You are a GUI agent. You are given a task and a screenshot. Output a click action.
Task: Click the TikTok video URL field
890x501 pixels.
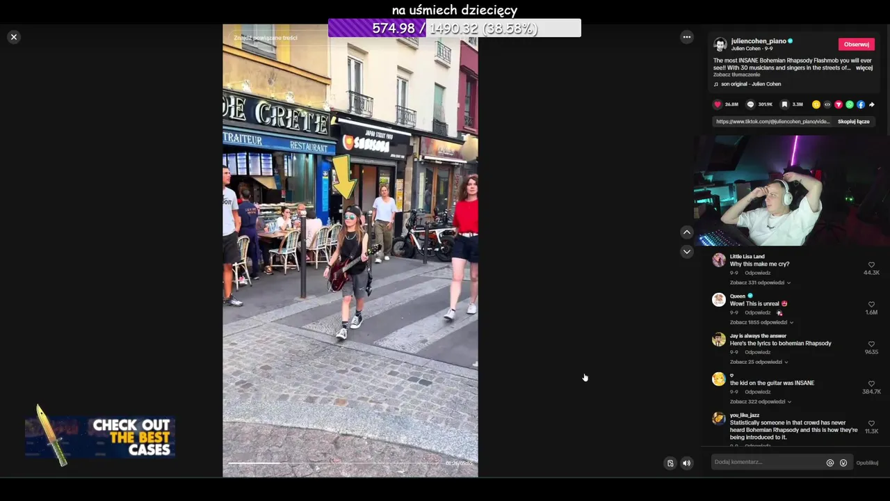(773, 122)
